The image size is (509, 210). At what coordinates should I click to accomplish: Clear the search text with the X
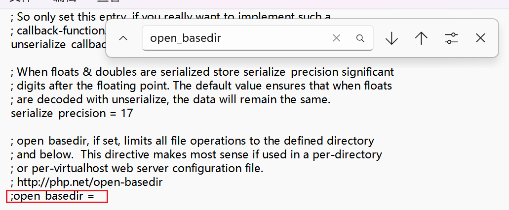tap(337, 38)
